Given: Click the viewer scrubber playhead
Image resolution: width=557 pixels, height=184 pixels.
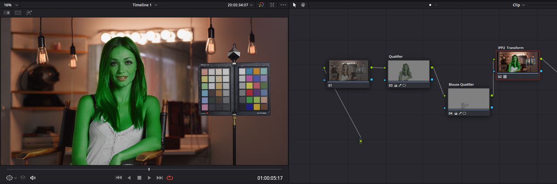Looking at the screenshot, I should coord(149,169).
